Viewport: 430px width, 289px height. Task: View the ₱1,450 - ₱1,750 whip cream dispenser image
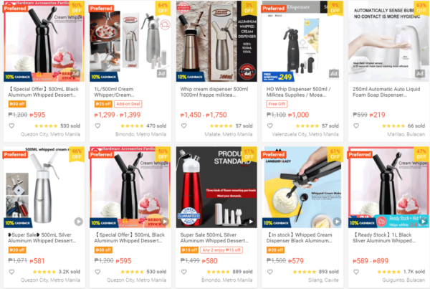pos(216,41)
